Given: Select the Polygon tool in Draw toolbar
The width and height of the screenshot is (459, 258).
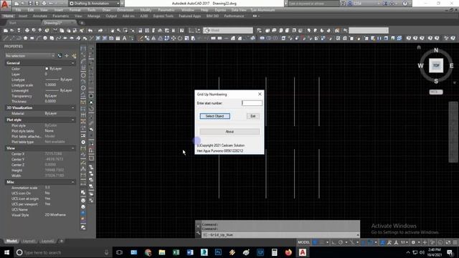Looking at the screenshot, I should coord(26,38).
